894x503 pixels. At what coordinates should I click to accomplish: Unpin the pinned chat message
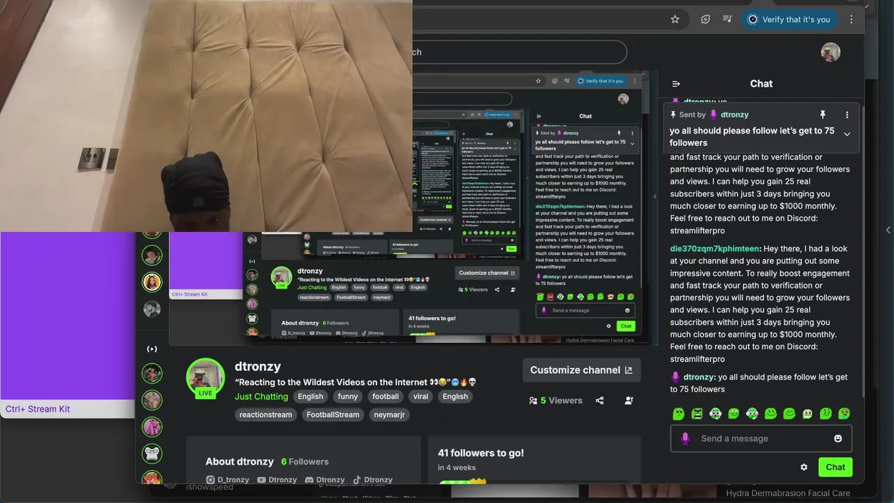823,115
